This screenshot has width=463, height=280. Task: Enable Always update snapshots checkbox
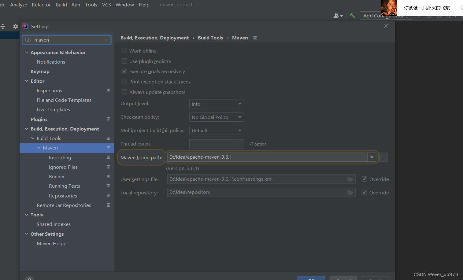(124, 92)
